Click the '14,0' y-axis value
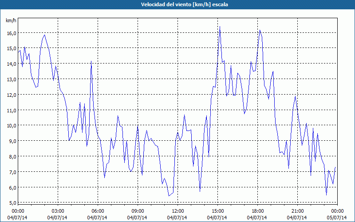The width and height of the screenshot is (355, 222). tap(12, 64)
